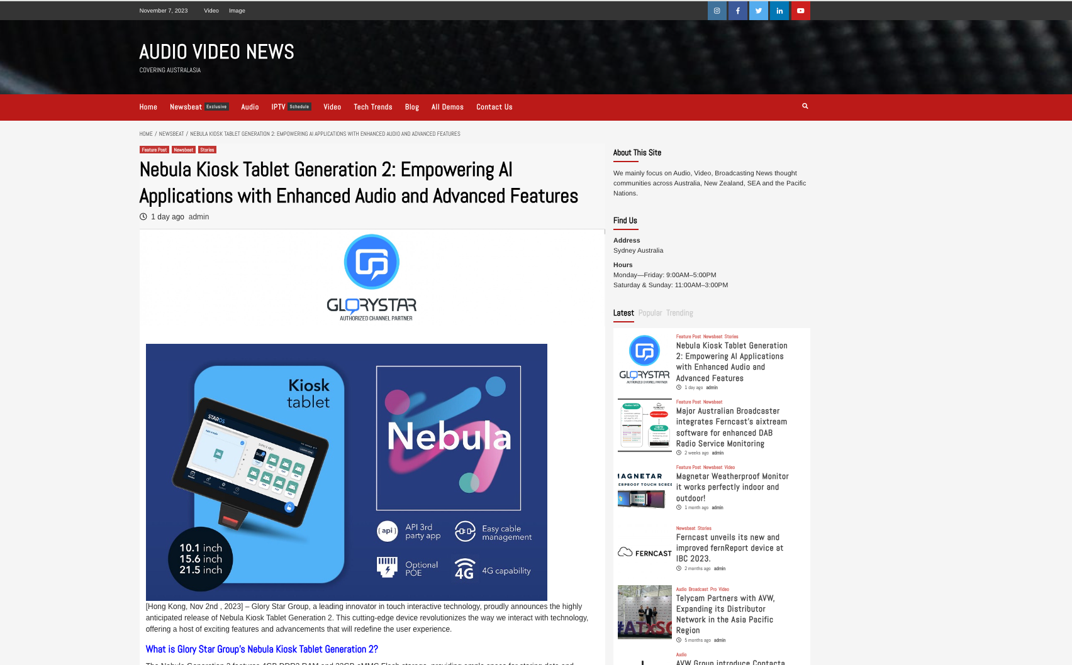Click the Nebula Kiosk tablet thumbnail in sidebar
1072x665 pixels.
coord(644,358)
